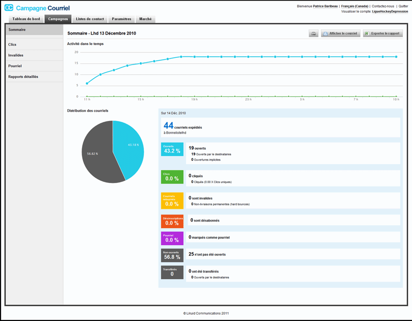Click the orange Désinscriptions tile
412x321 pixels.
(x=172, y=221)
